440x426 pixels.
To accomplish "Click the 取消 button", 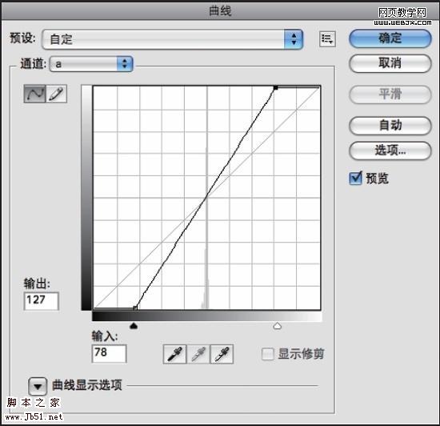I will pyautogui.click(x=390, y=63).
